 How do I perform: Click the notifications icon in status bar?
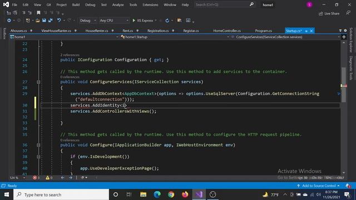point(348,186)
